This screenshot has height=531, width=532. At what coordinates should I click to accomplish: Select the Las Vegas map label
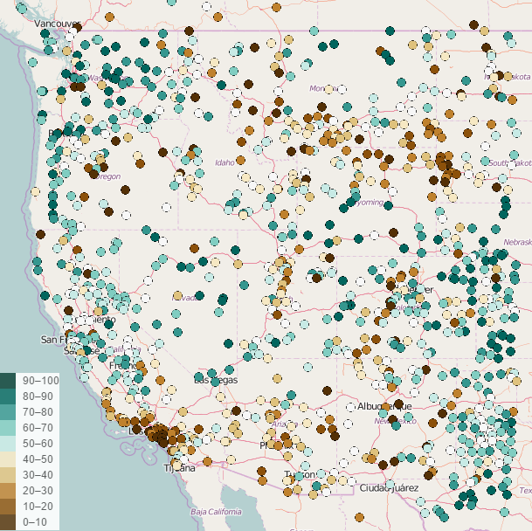[x=215, y=381]
